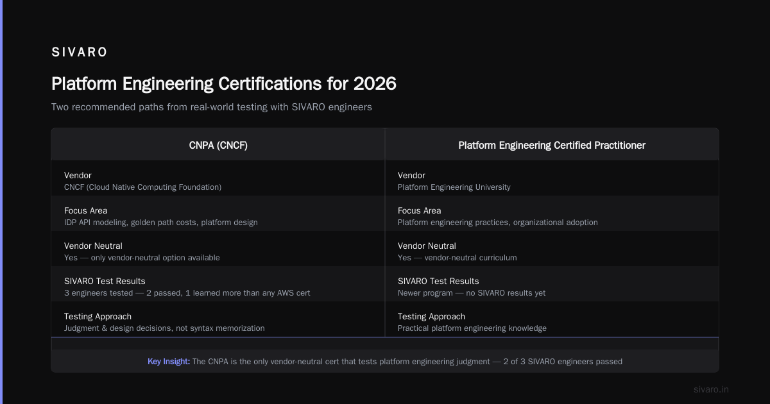The width and height of the screenshot is (770, 404).
Task: Select the CNCF (Cloud Native Computing Foundation) text
Action: tap(142, 187)
